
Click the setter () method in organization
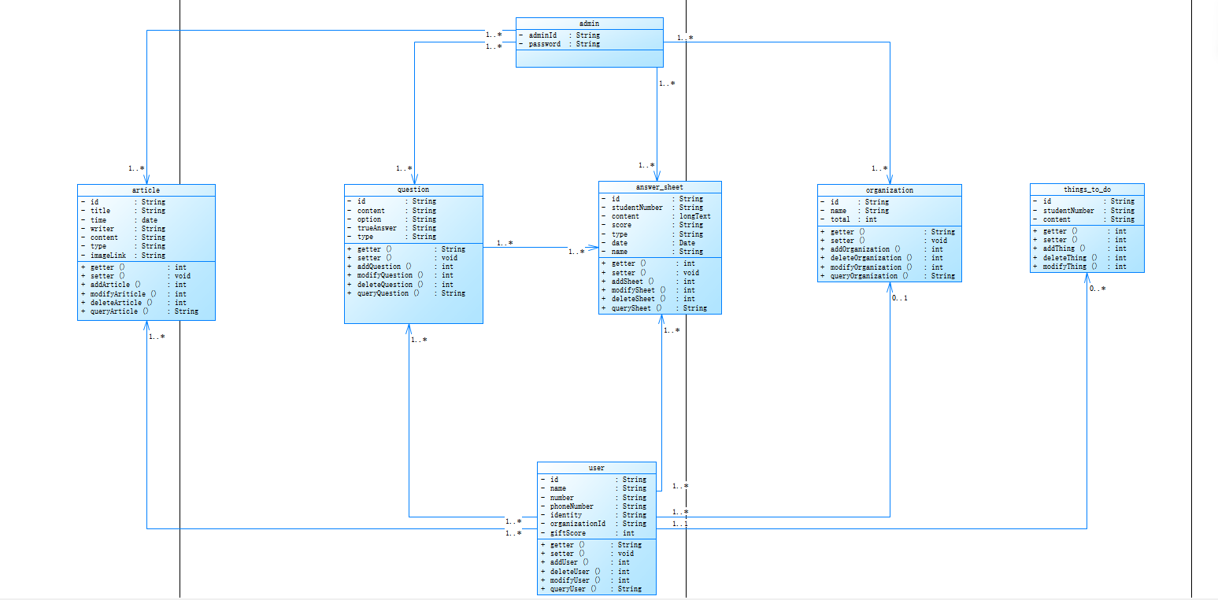pyautogui.click(x=885, y=241)
